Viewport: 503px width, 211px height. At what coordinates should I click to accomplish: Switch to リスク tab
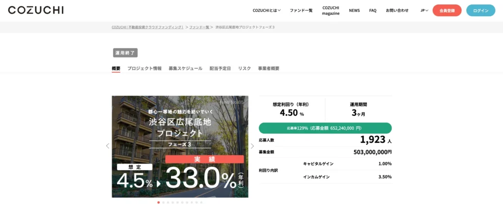pyautogui.click(x=245, y=68)
